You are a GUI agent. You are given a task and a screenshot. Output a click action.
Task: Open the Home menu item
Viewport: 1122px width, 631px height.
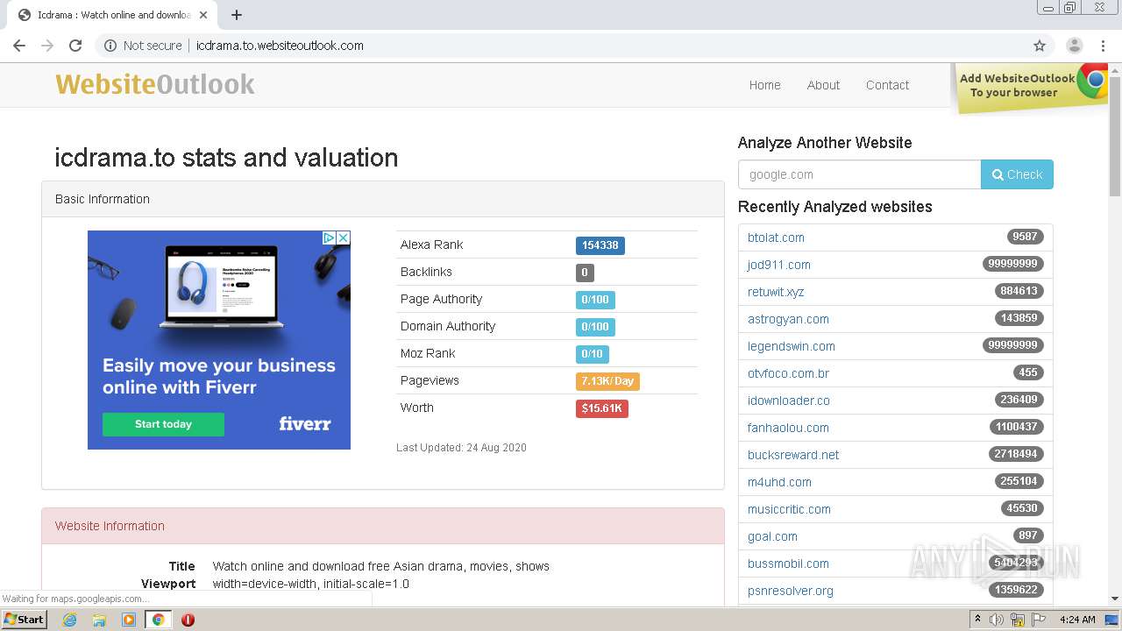764,85
